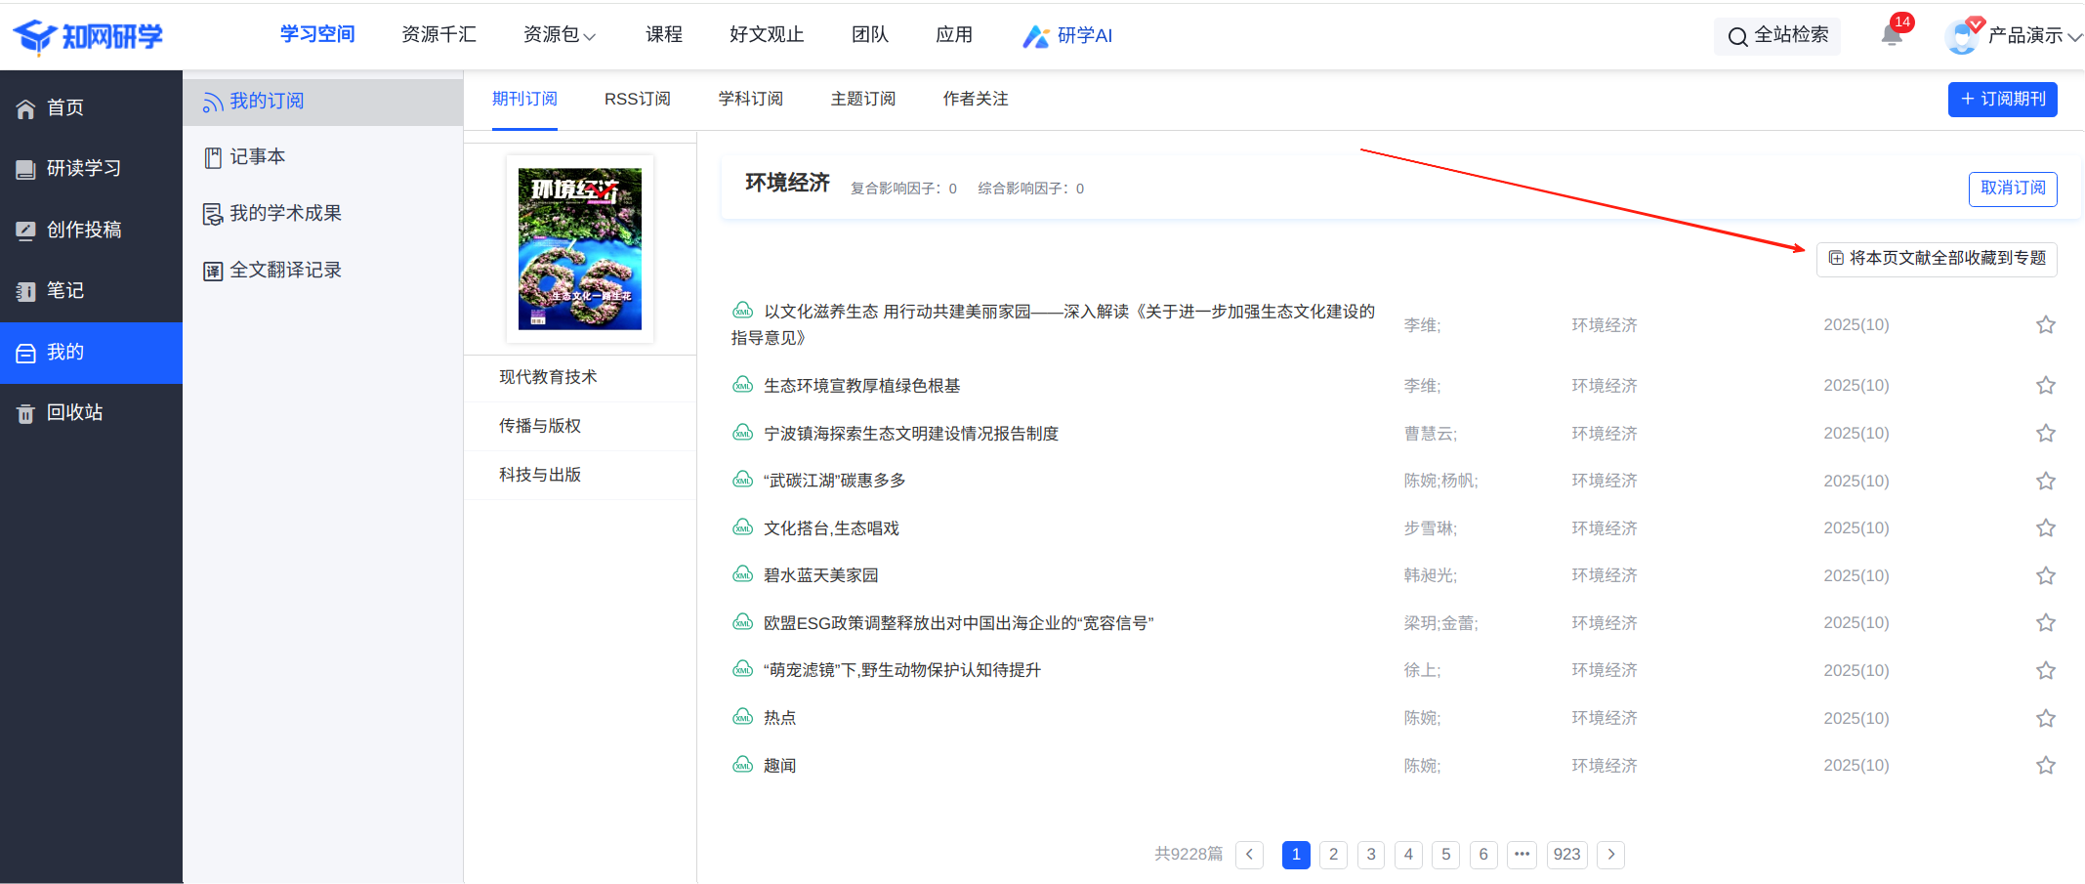Go to next page in pagination
The height and width of the screenshot is (884, 2085).
click(x=1610, y=855)
